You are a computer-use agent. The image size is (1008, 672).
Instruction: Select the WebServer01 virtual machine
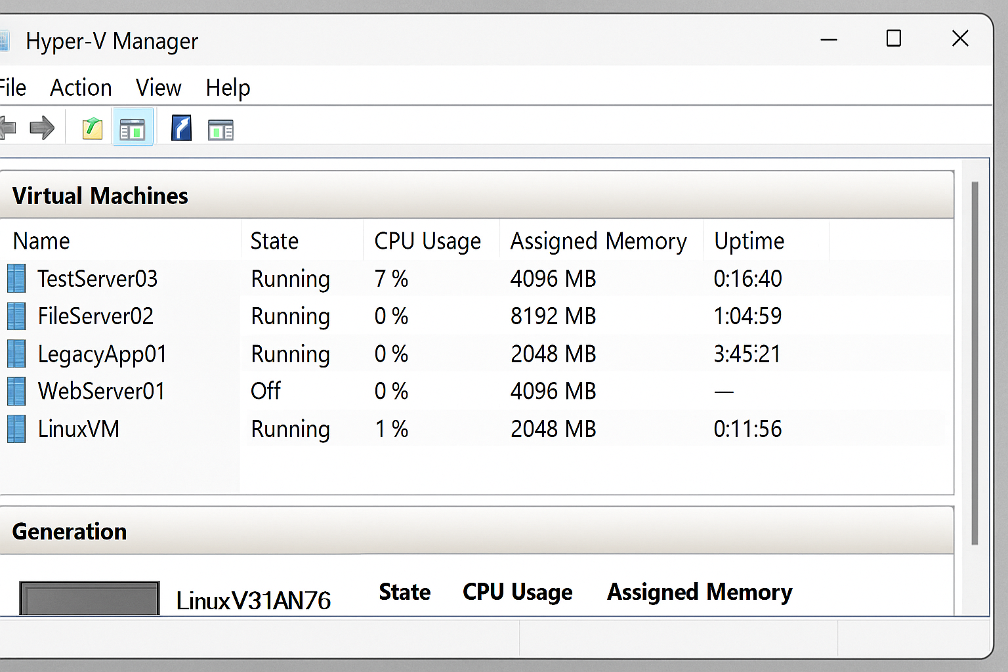click(101, 391)
